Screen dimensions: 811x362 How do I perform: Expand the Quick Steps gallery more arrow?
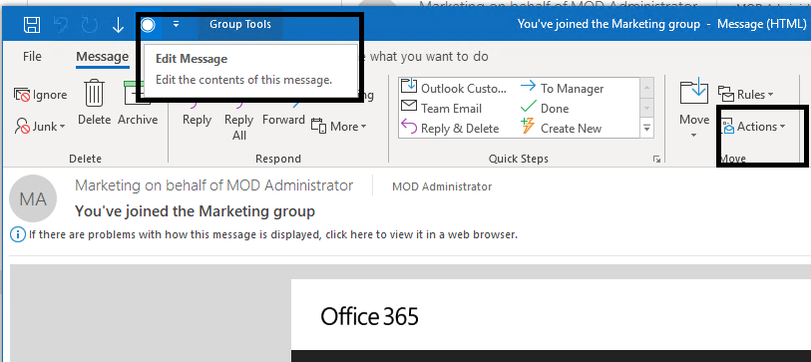pos(647,128)
